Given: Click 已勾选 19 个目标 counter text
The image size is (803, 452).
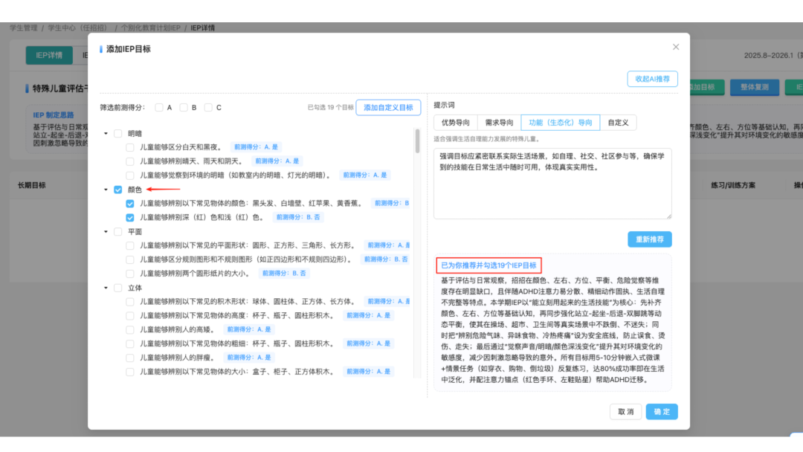Looking at the screenshot, I should click(330, 108).
